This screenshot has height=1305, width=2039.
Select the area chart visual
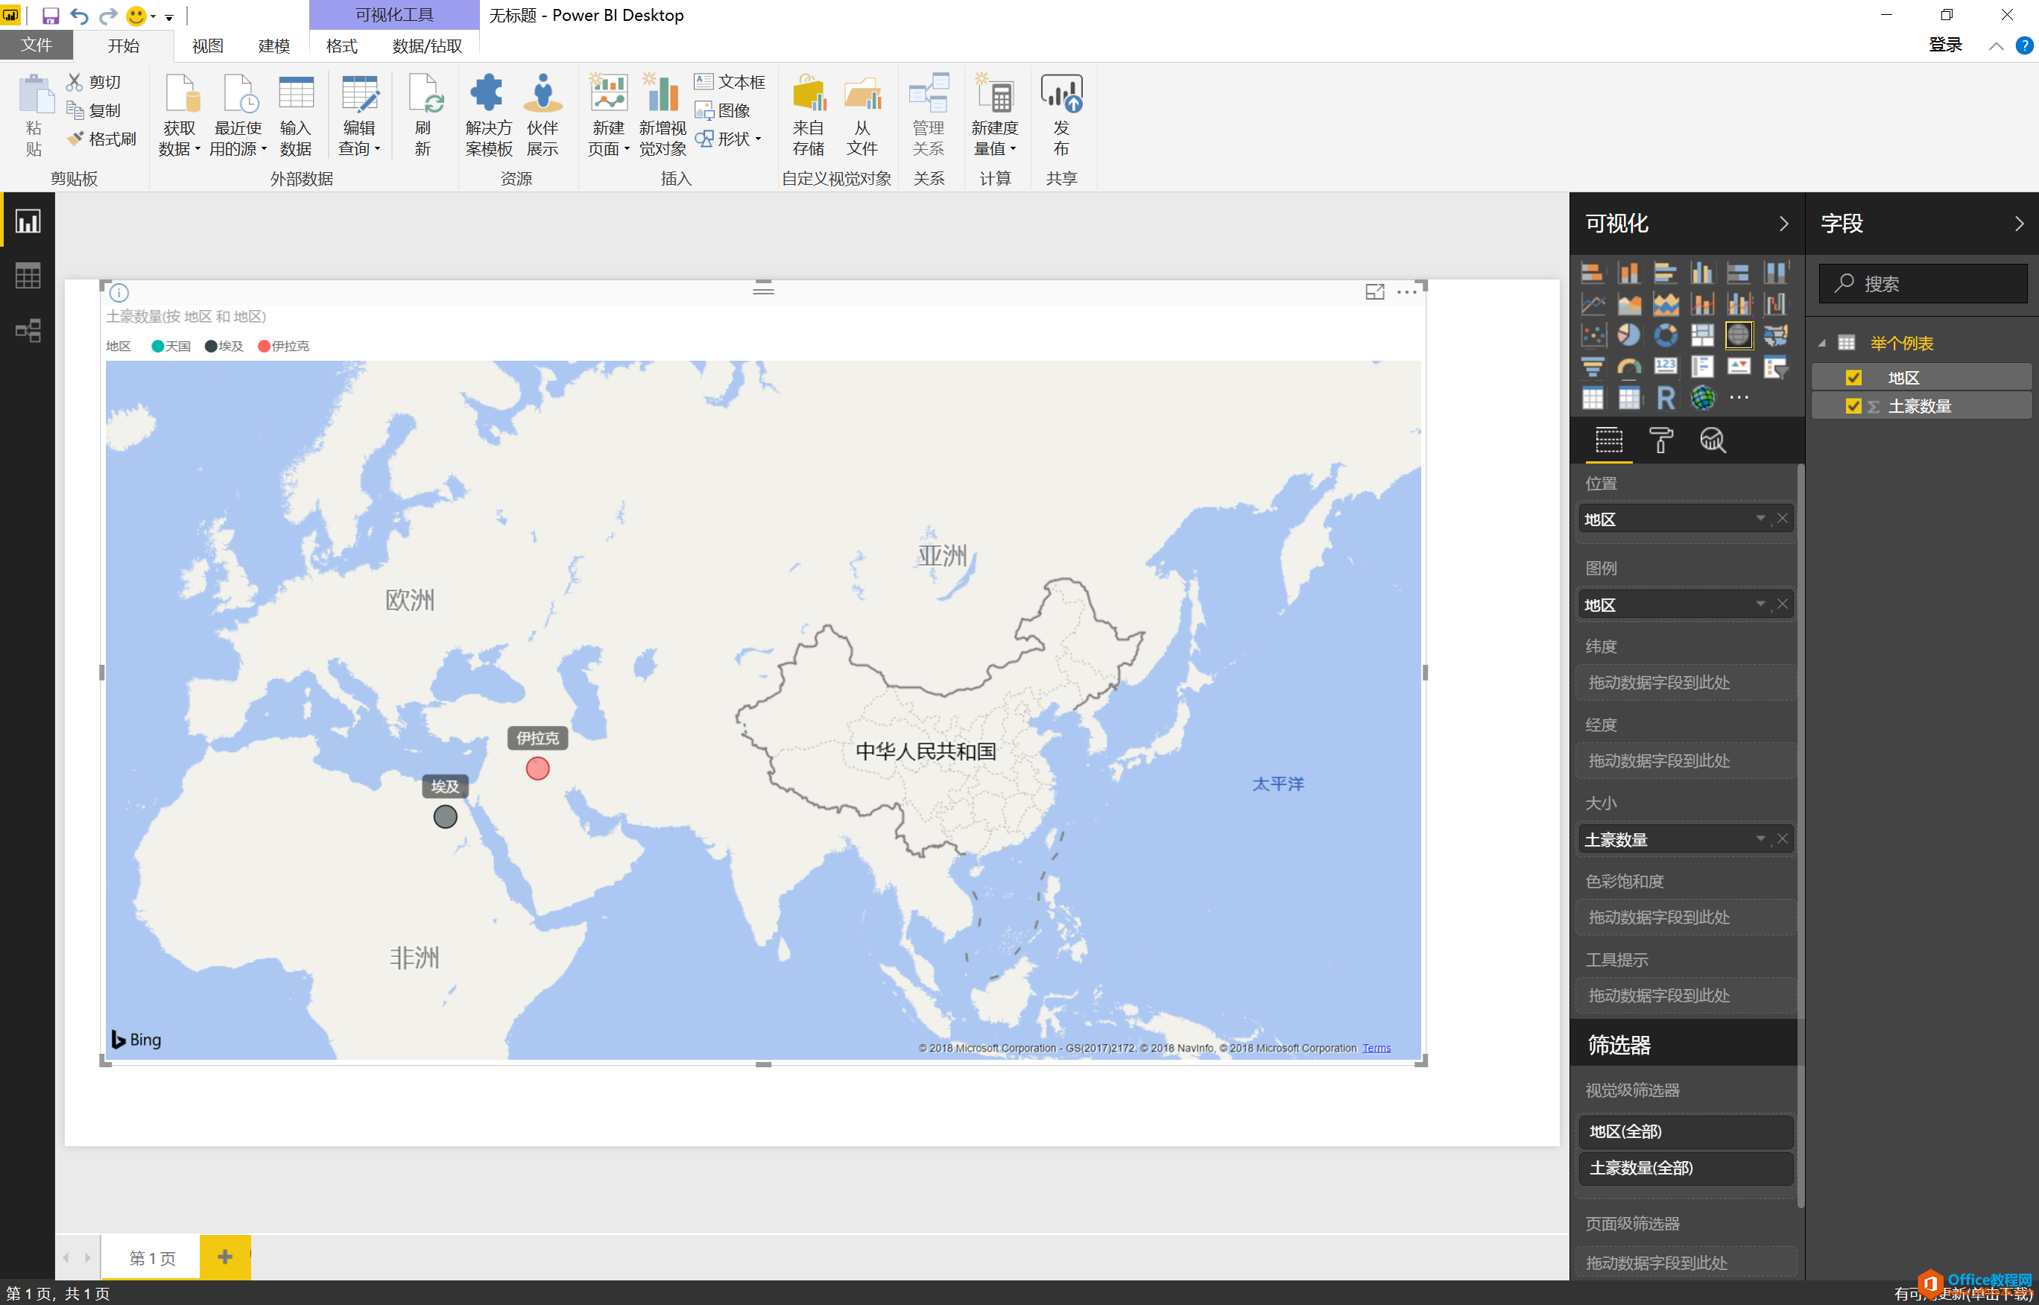(1629, 304)
